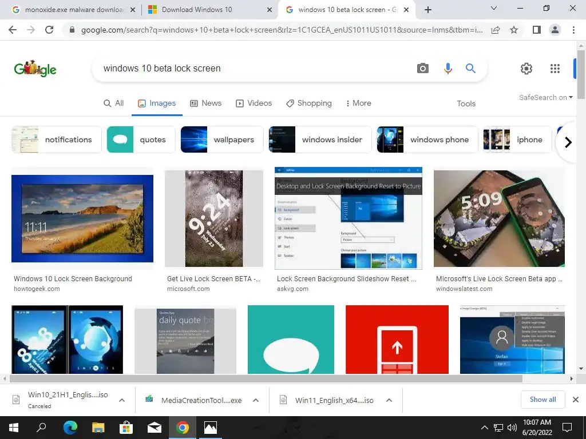Screen dimensions: 586x439
Task: Open File Explorer from taskbar
Action: pos(98,428)
